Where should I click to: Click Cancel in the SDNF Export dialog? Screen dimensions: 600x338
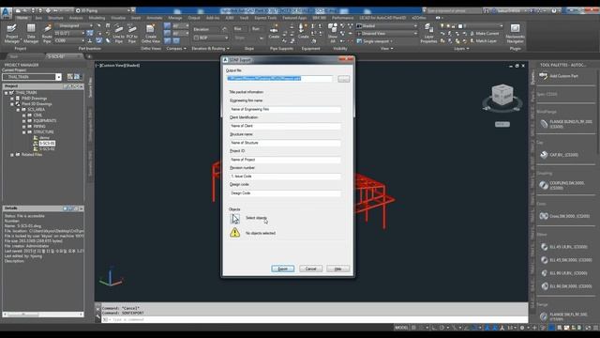tap(310, 269)
